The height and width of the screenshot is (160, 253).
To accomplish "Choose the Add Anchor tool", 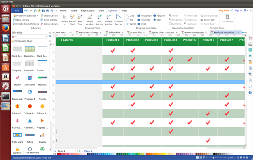I will tap(99, 20).
